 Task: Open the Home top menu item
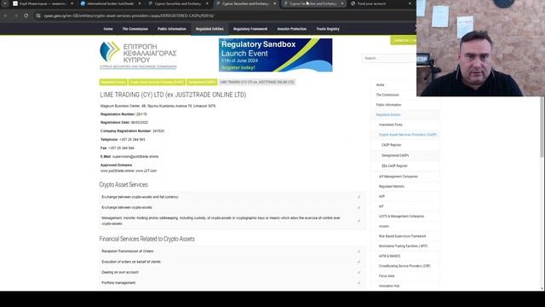coord(108,29)
